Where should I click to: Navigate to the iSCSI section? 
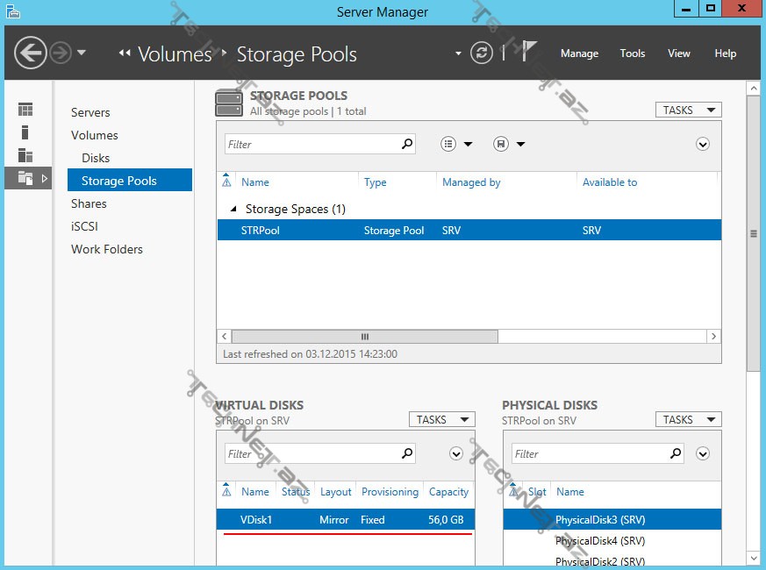[x=83, y=226]
